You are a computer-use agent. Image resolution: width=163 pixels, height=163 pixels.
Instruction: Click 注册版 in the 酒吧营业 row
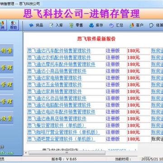(x=113, y=139)
